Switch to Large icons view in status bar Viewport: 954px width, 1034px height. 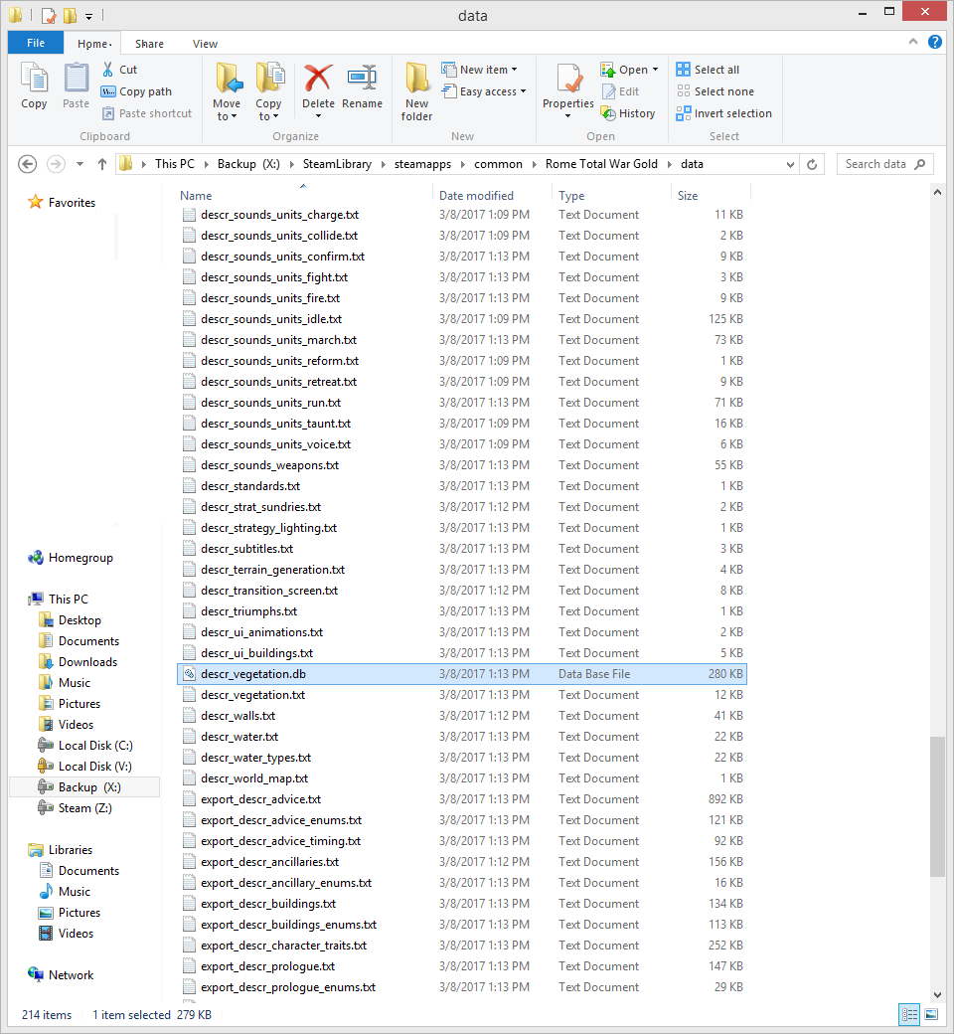931,1014
